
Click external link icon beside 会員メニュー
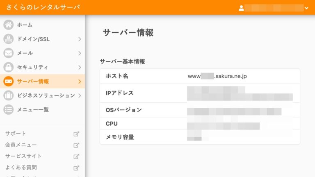[76, 145]
